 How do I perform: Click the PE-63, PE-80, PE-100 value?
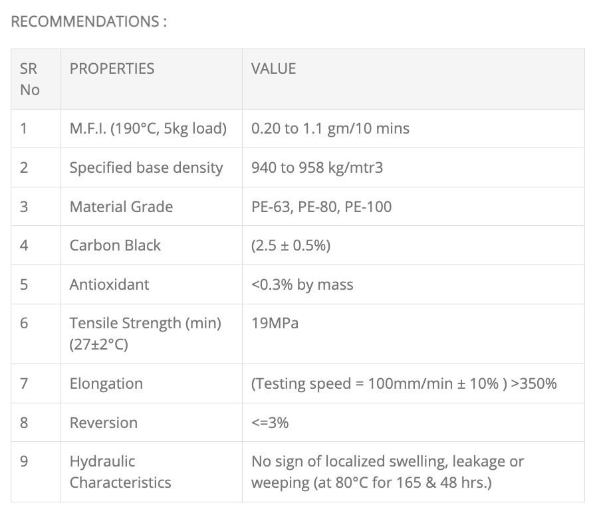coord(321,207)
